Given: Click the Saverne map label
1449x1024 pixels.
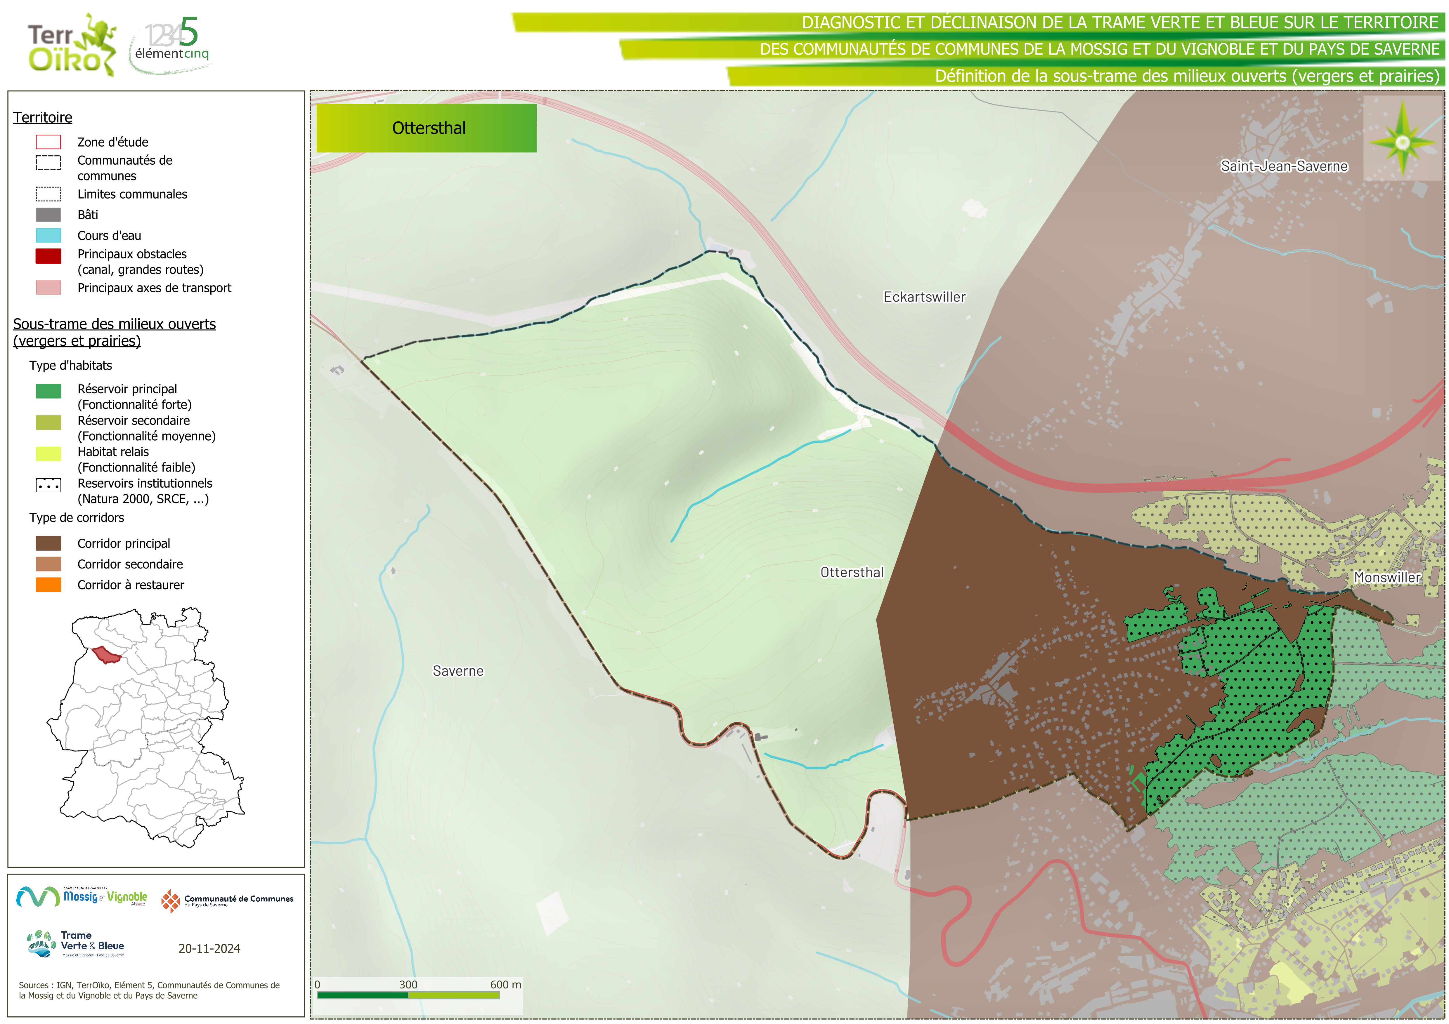Looking at the screenshot, I should point(457,671).
